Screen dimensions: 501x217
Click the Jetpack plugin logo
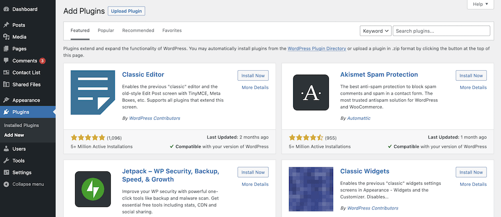[93, 189]
